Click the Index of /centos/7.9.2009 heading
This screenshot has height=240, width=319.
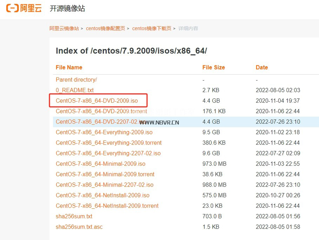[x=131, y=51]
